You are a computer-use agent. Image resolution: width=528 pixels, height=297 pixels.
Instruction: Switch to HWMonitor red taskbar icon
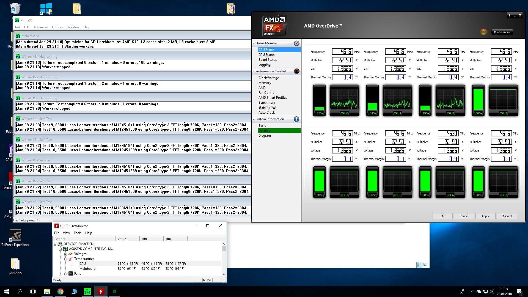coord(101,291)
